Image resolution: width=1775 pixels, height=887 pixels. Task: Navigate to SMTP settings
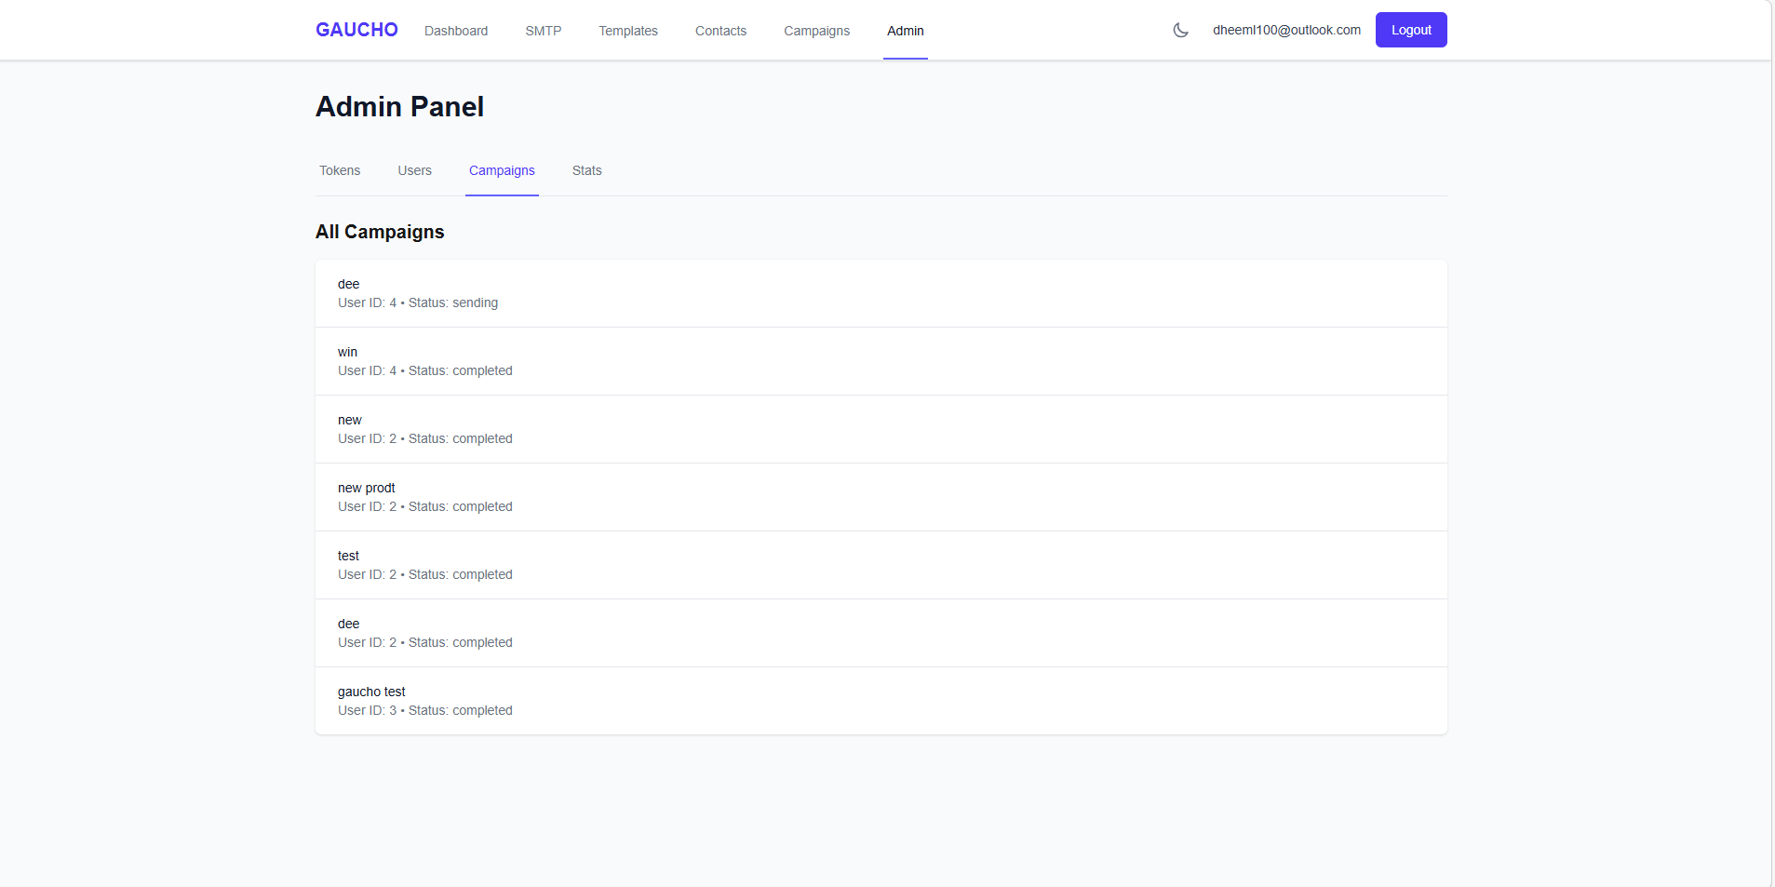(543, 30)
